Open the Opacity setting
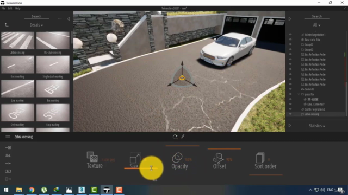The image size is (348, 195). point(179,161)
